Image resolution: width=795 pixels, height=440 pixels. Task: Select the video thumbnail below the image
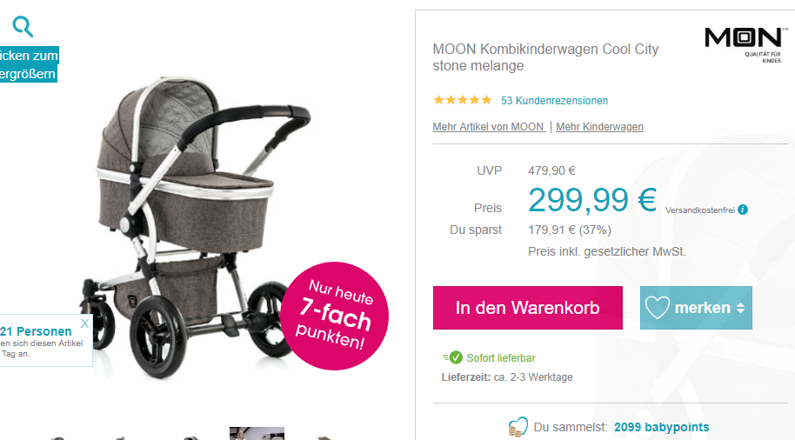click(x=257, y=433)
